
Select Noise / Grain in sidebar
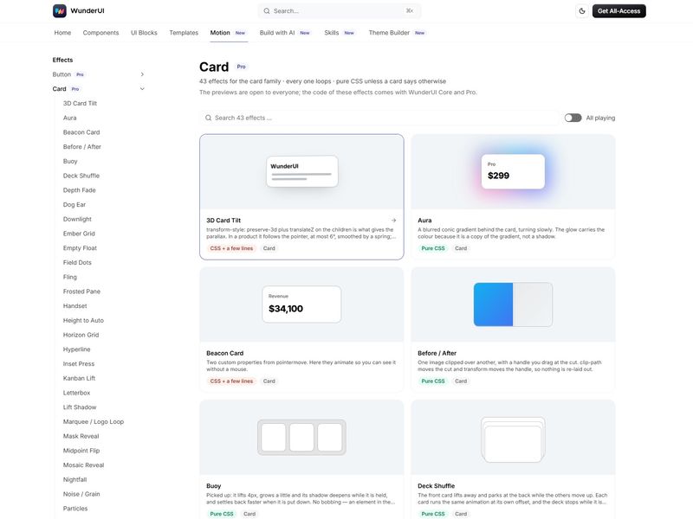(81, 494)
